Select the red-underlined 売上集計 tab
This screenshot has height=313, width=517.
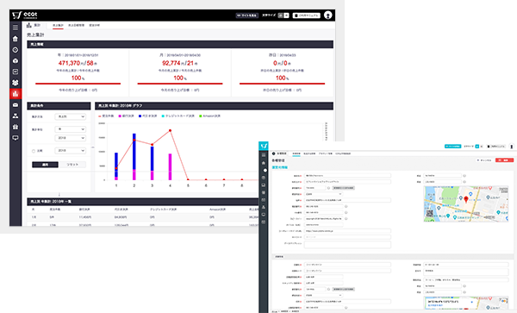pos(58,25)
